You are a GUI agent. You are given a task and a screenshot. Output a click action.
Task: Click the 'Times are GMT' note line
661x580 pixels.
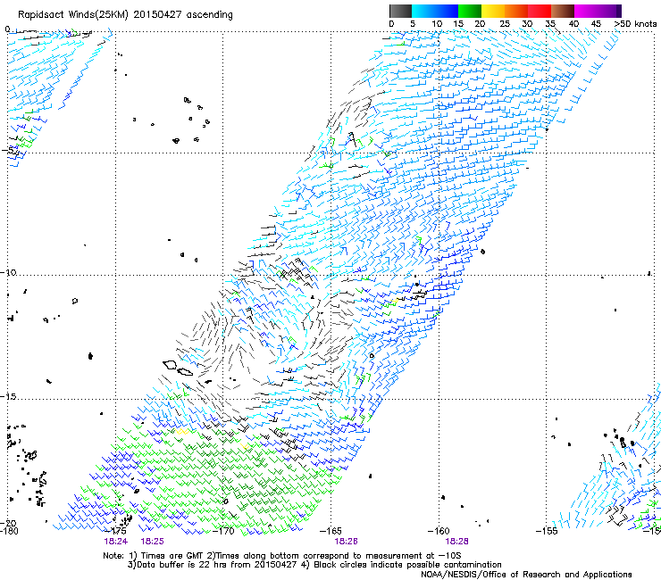click(282, 556)
